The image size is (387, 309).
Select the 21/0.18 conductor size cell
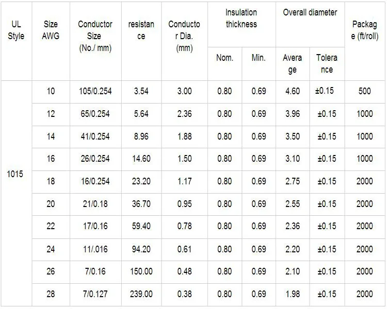(95, 204)
